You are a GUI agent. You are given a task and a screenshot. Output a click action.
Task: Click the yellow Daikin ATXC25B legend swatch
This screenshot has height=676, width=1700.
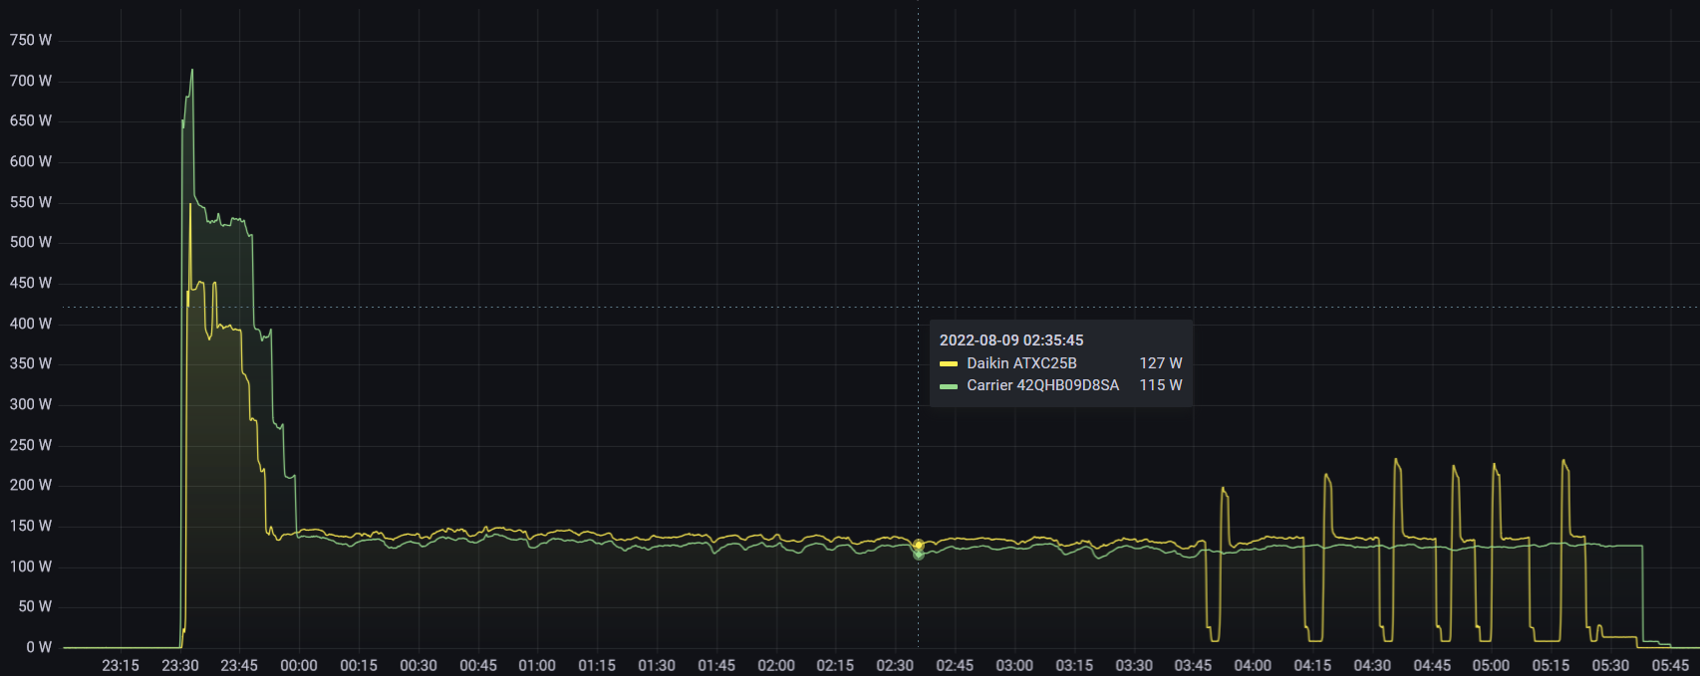pos(949,363)
